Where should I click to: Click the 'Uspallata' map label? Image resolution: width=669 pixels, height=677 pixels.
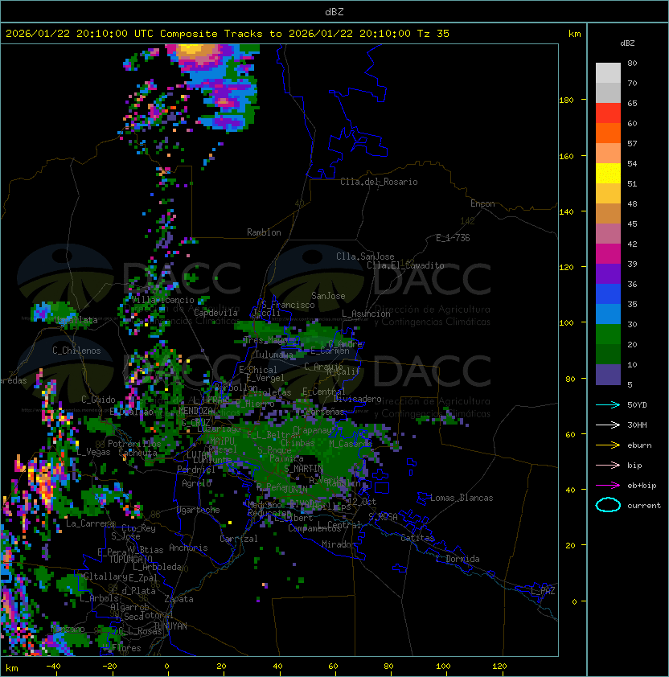[x=76, y=320]
